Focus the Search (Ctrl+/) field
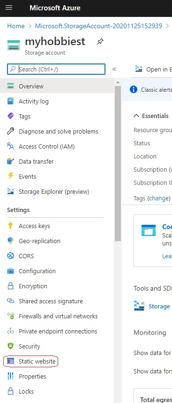Viewport: 172px width, 403px height. pos(56,69)
